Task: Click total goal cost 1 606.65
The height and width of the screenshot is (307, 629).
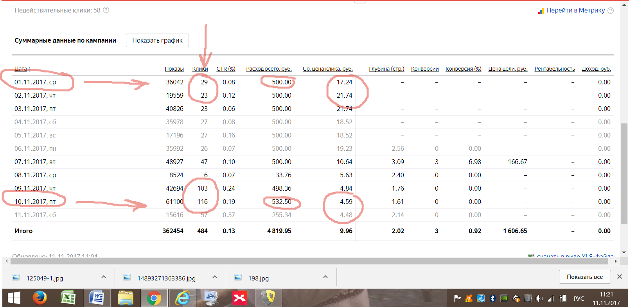Action: coord(515,231)
